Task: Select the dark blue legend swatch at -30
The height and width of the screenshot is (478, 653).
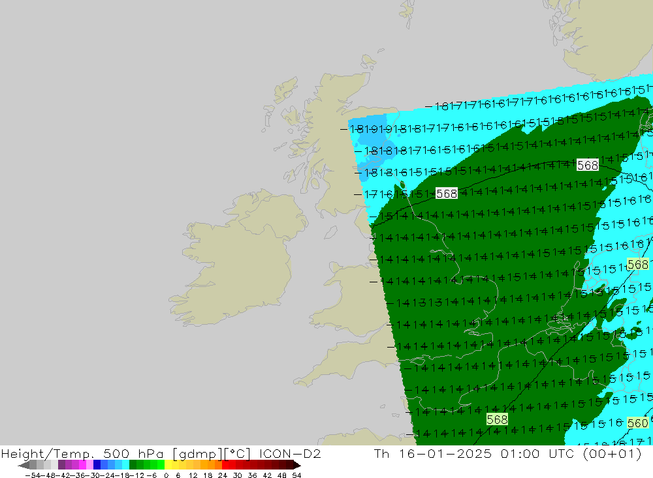Action: [97, 465]
